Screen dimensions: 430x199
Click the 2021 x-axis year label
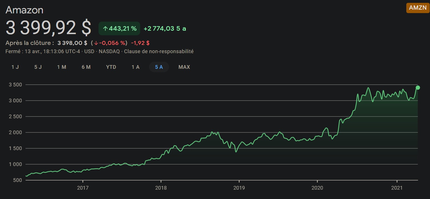coord(397,188)
